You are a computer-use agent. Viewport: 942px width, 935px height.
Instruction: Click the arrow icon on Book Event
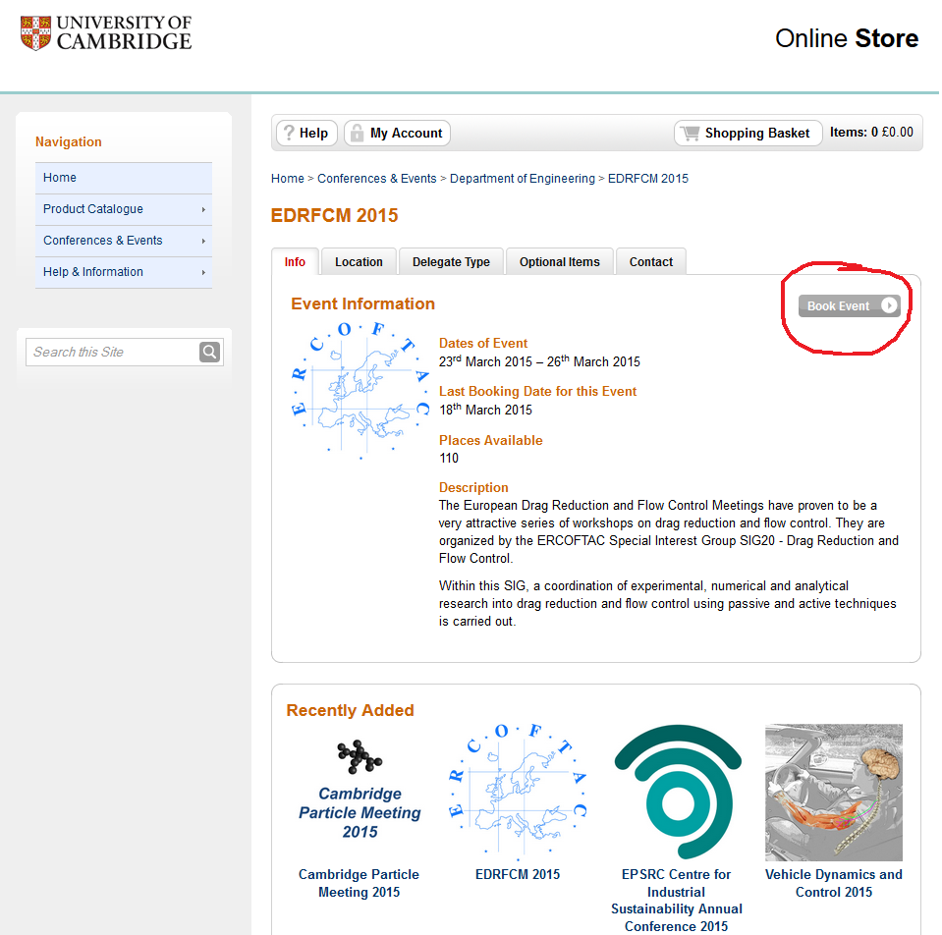889,305
